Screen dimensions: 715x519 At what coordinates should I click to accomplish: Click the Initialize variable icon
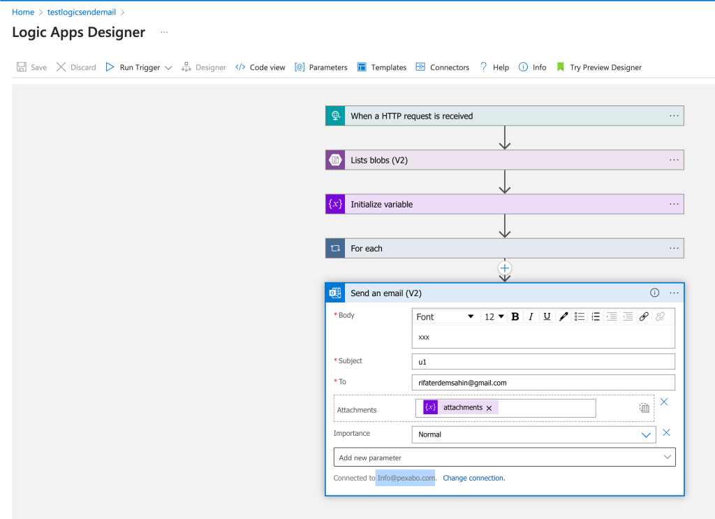pos(335,204)
